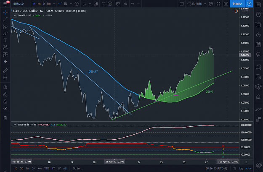The width and height of the screenshot is (263, 172).
Task: Open the public chat bubbles panel
Action: click(258, 67)
